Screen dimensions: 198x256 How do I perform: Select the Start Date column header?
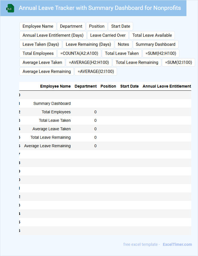[129, 86]
